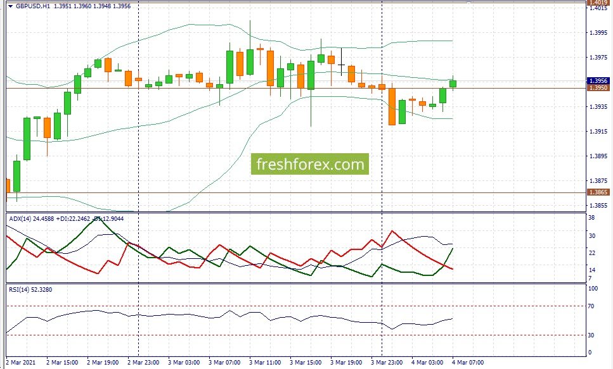The width and height of the screenshot is (613, 369).
Task: Click the 1.3915 price scale value
Action: pyautogui.click(x=598, y=132)
